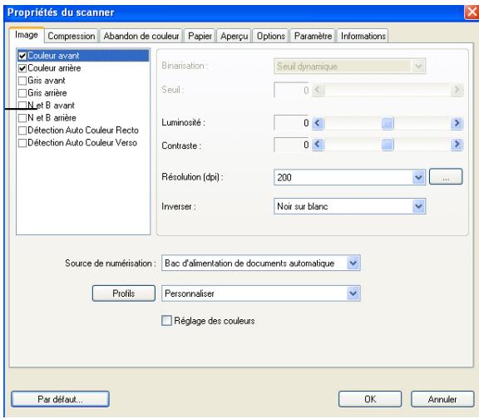Click the Luminosité decrease arrow
The height and width of the screenshot is (419, 479).
tap(318, 123)
